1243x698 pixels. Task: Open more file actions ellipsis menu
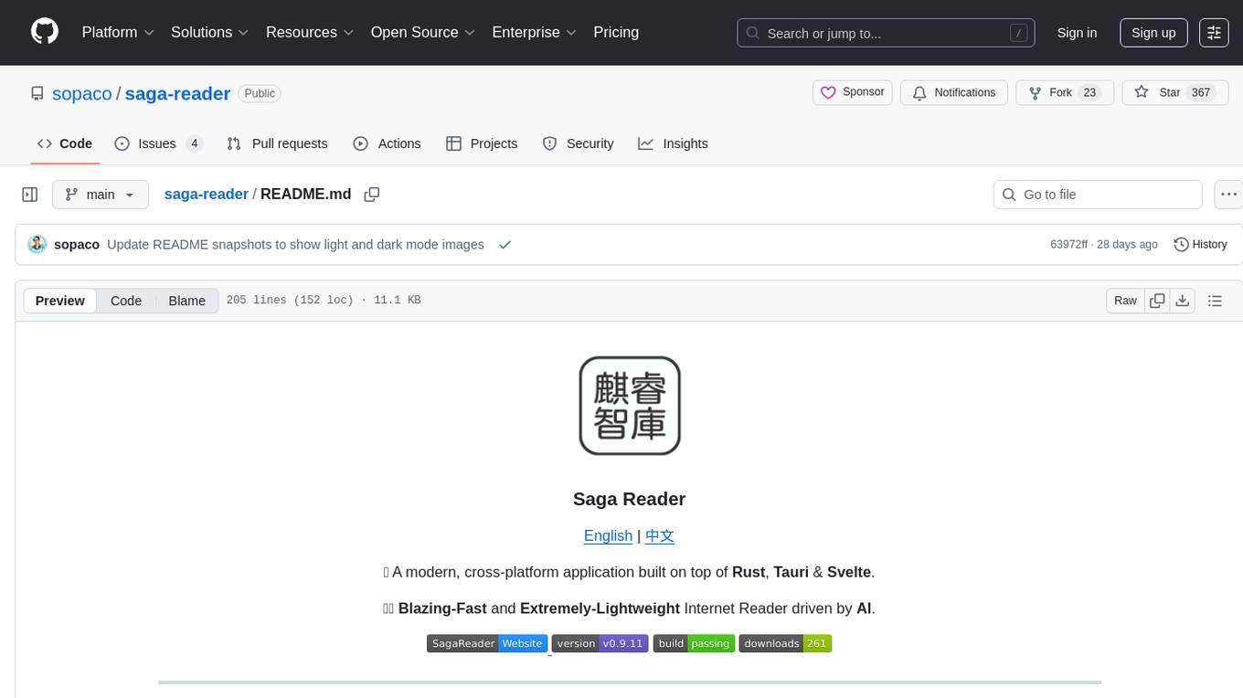1228,195
